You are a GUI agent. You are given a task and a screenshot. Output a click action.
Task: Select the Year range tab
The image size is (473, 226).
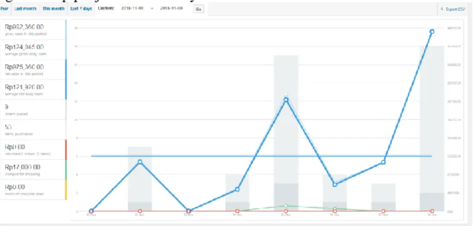click(x=4, y=9)
